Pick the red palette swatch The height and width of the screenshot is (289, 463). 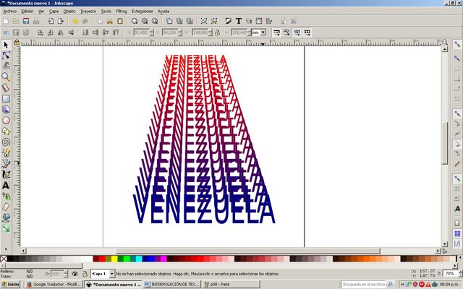(x=102, y=259)
